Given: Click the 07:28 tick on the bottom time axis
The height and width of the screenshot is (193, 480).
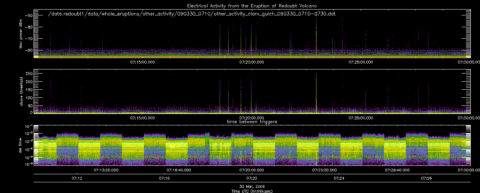Looking at the screenshot, I should pyautogui.click(x=426, y=178).
